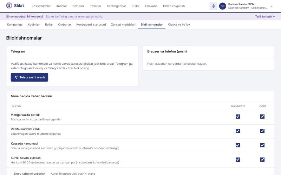The height and width of the screenshot is (175, 281).
Task: Toggle Push checkbox for Vazifa muddati keldi
Action: coord(262,131)
